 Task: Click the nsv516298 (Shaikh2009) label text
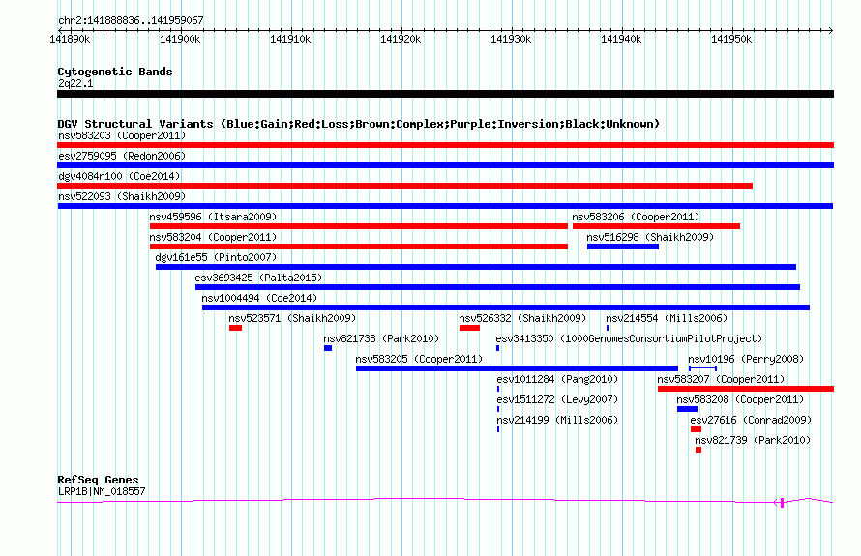(650, 237)
